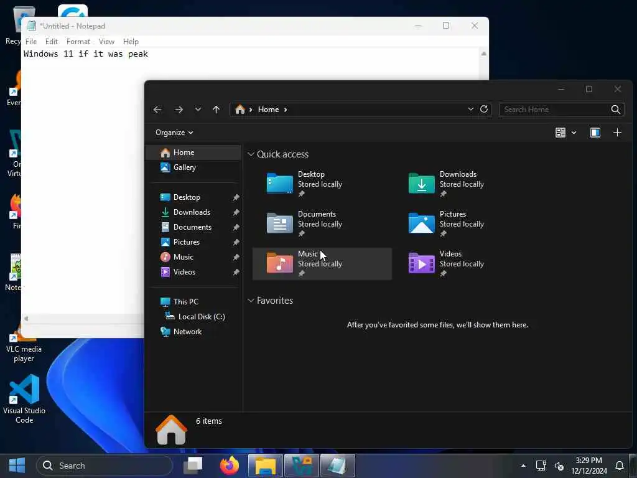Screen dimensions: 637x478
Task: Click the taskbar Search box
Action: tap(105, 466)
